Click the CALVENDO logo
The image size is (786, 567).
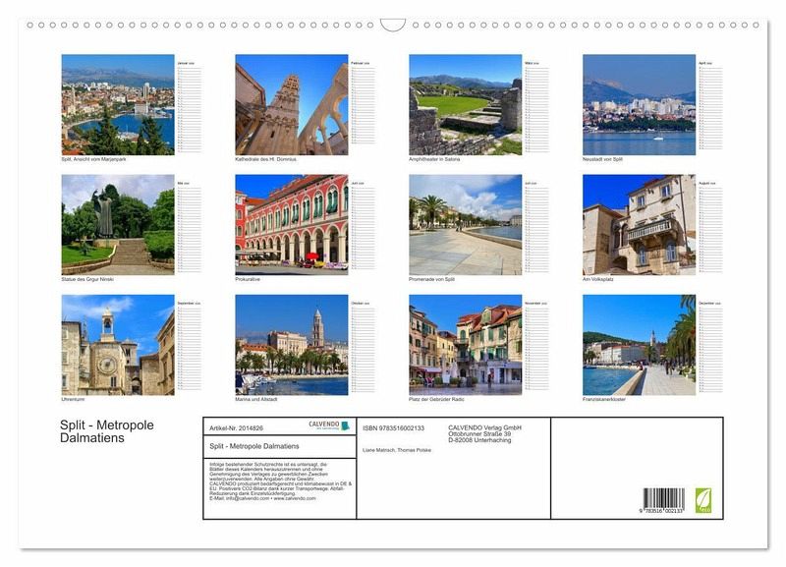pyautogui.click(x=329, y=425)
